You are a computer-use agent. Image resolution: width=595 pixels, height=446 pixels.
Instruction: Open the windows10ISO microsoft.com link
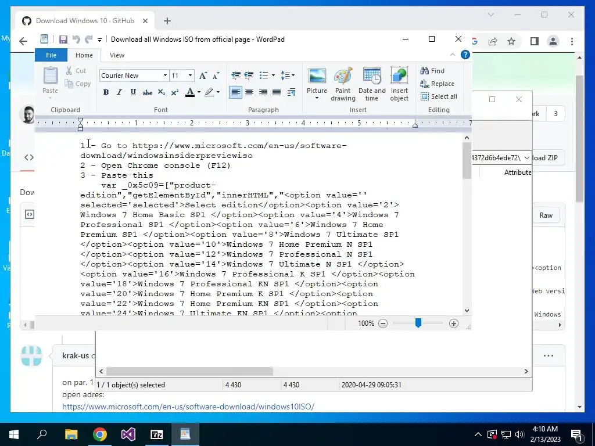coord(188,407)
